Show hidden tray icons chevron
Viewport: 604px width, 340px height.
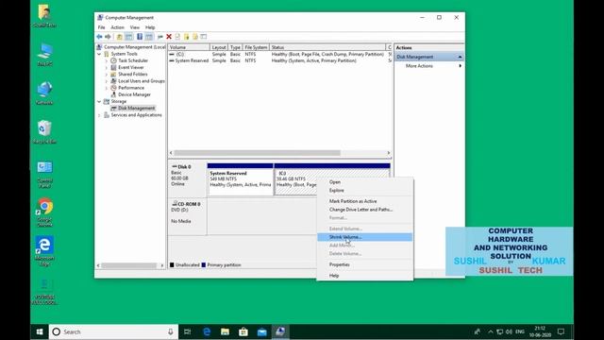click(491, 331)
